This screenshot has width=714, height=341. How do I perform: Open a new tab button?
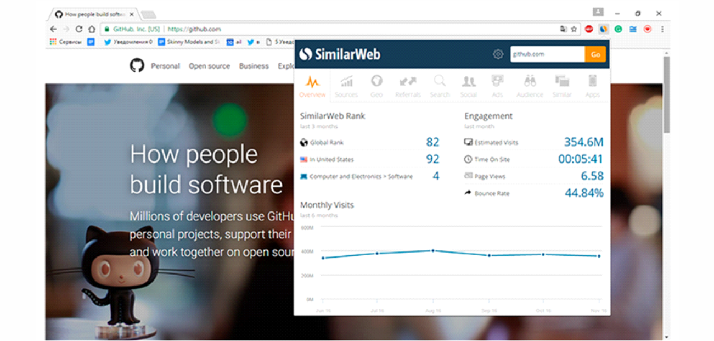148,14
